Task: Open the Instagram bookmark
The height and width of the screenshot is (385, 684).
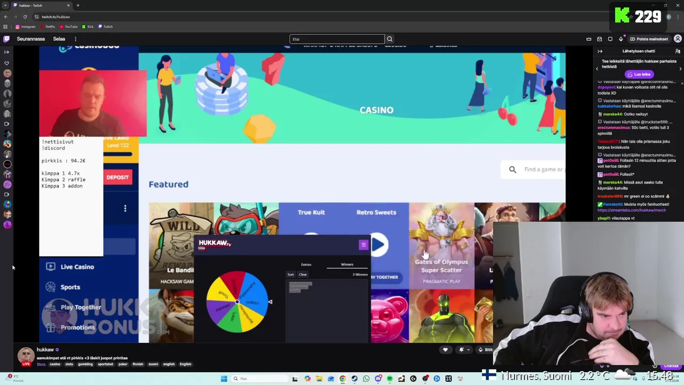Action: coord(25,27)
